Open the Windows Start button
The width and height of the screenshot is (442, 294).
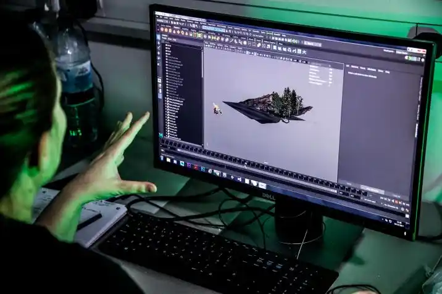tap(162, 158)
